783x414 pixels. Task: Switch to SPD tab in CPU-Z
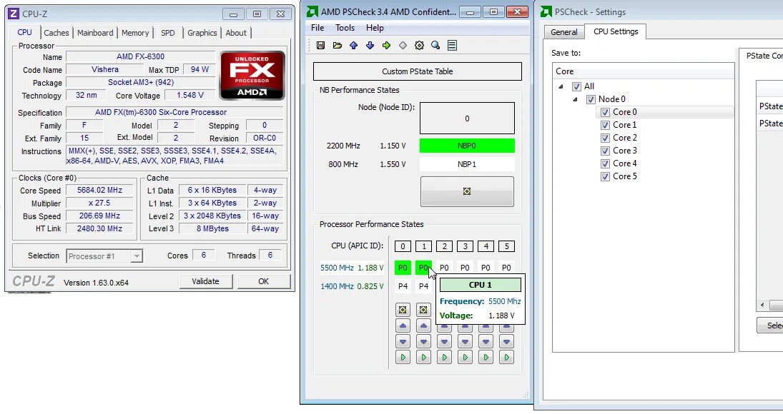pyautogui.click(x=168, y=33)
